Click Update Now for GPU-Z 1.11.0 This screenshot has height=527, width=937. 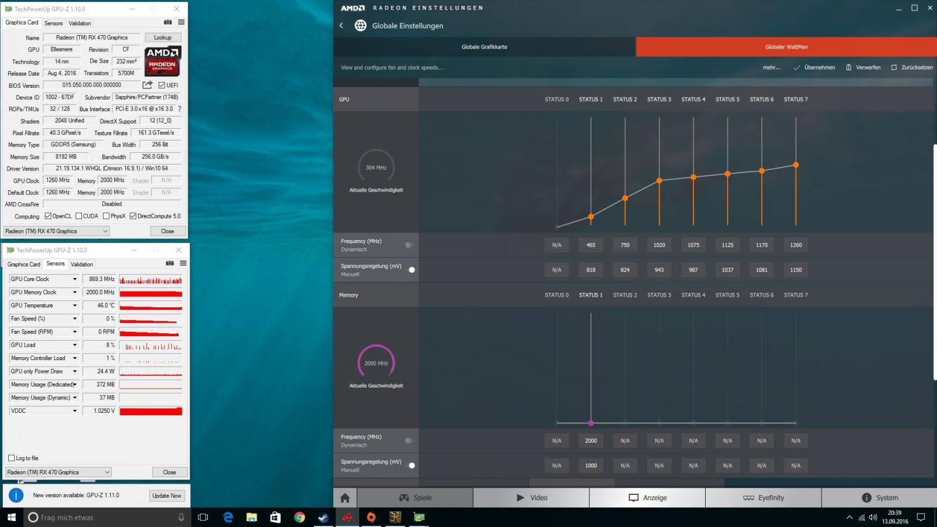(167, 495)
